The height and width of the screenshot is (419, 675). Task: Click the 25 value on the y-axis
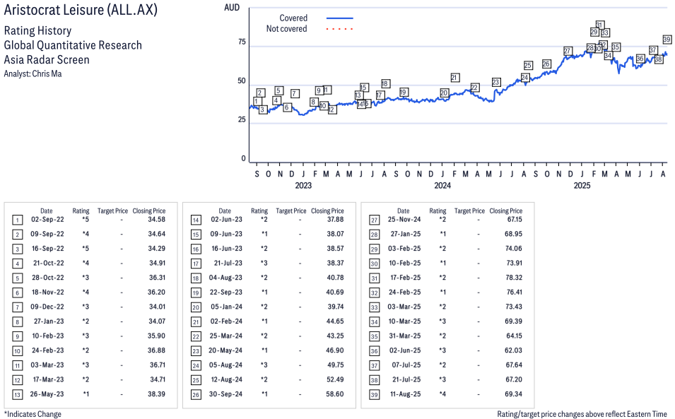[242, 119]
